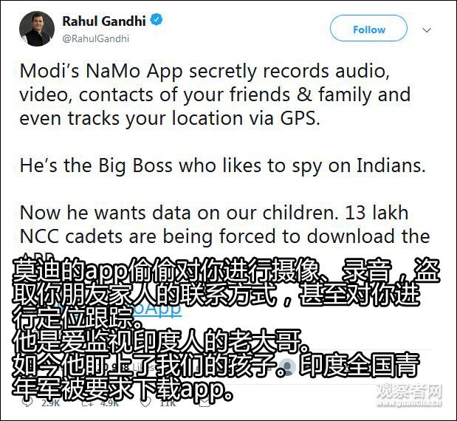Click the 11K likes count

(x=167, y=404)
